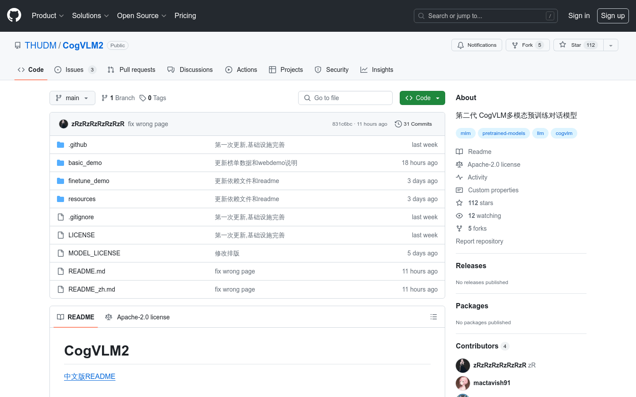Click the mlm topic tag
The height and width of the screenshot is (397, 636).
pos(466,133)
